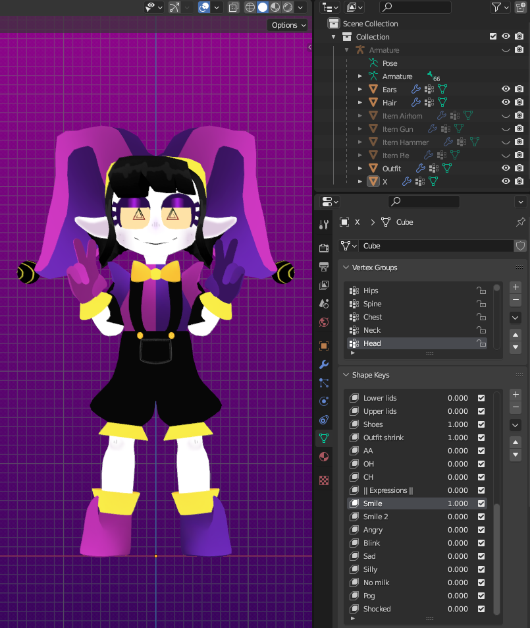Collapse the Vertex Groups panel
The image size is (530, 628).
346,267
